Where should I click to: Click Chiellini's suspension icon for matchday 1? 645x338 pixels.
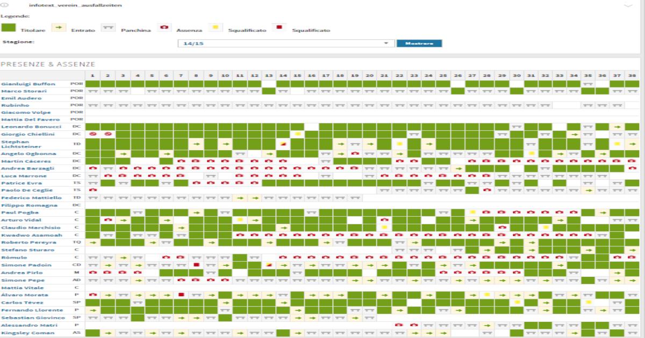point(93,134)
